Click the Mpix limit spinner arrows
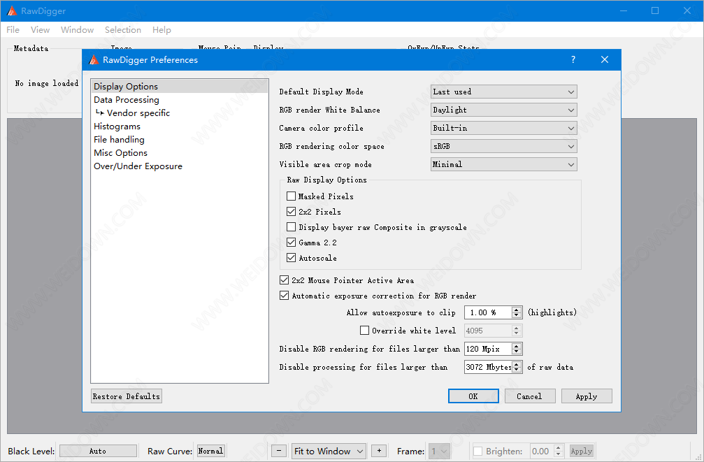 click(x=517, y=349)
